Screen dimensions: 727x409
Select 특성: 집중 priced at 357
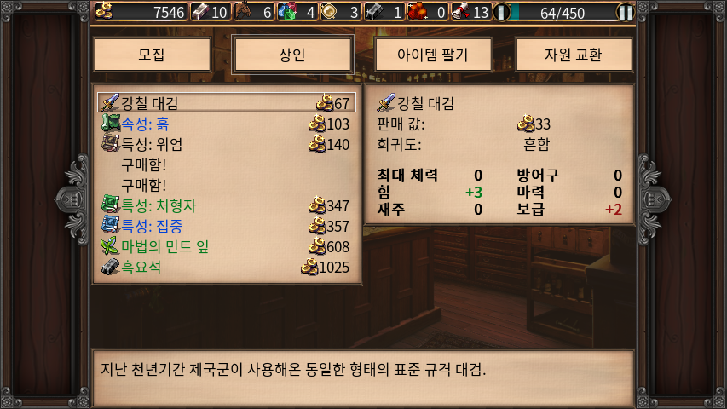click(x=226, y=226)
